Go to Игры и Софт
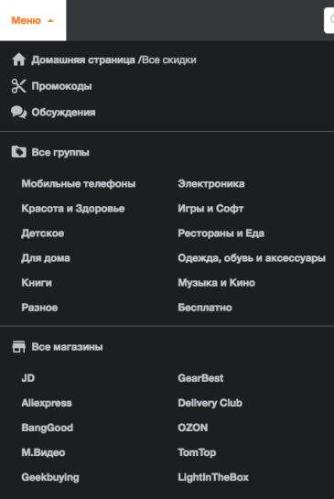This screenshot has width=334, height=499. click(210, 209)
